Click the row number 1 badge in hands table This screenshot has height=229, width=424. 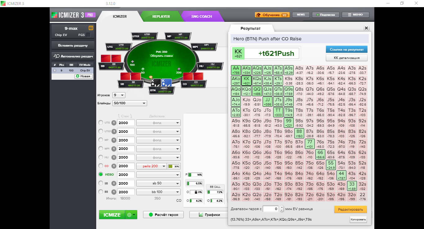tap(55, 70)
